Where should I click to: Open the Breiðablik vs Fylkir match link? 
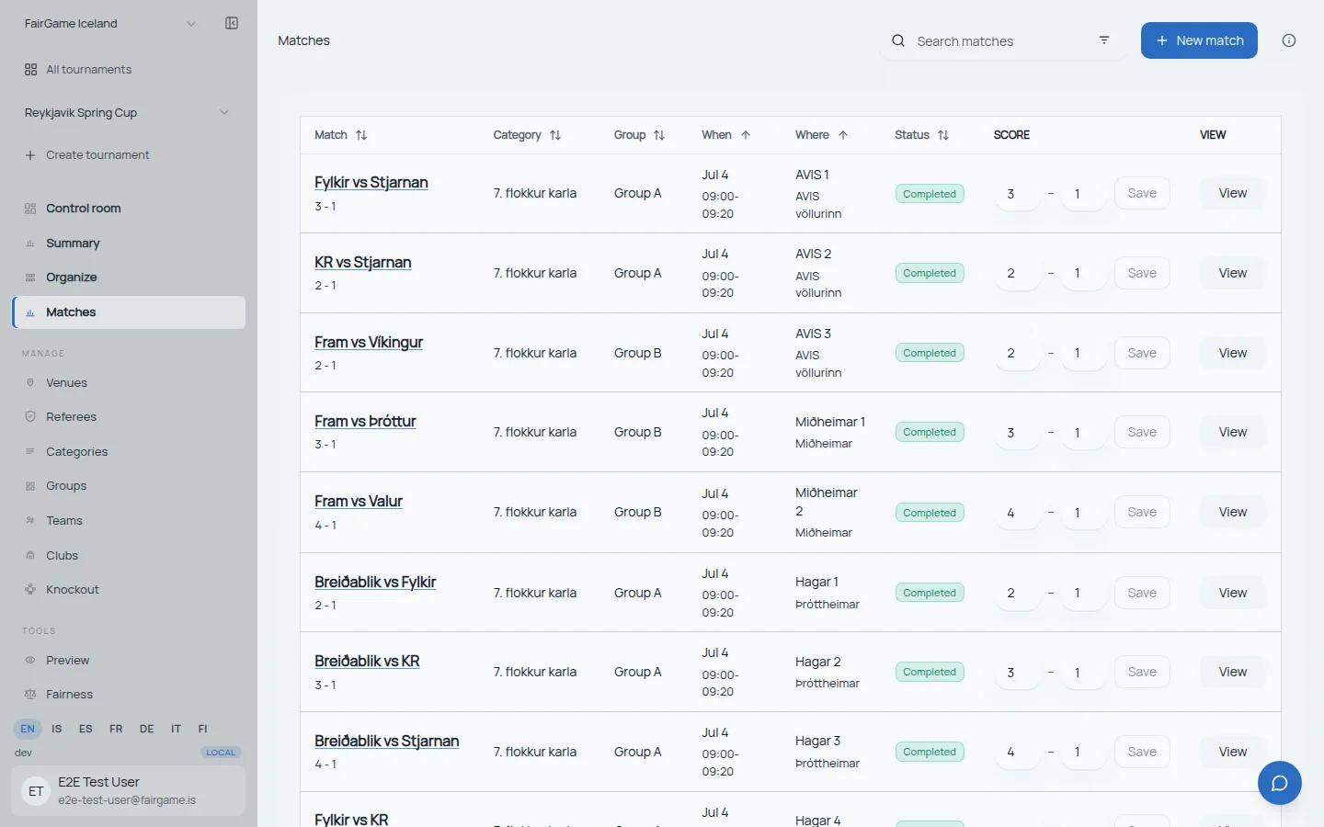[x=375, y=583]
